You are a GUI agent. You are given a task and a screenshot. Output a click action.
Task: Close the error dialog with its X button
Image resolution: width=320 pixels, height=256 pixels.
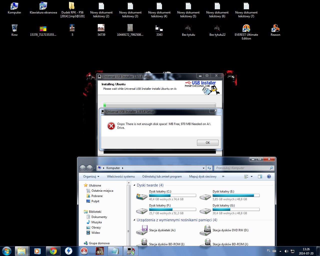215,110
